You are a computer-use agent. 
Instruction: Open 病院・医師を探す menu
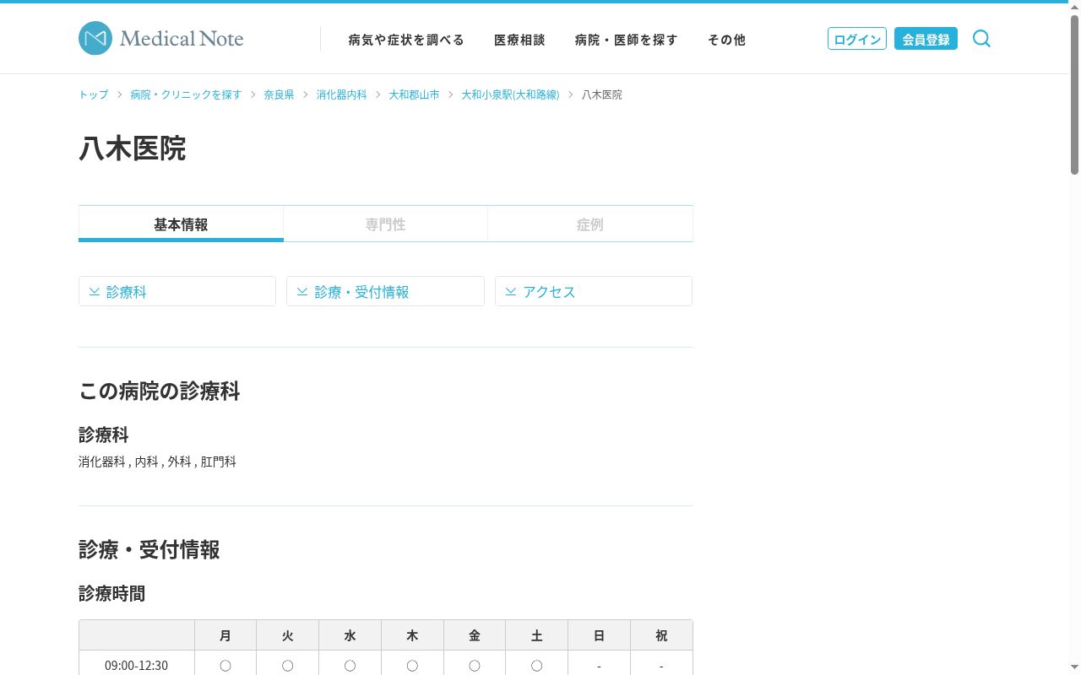(627, 40)
